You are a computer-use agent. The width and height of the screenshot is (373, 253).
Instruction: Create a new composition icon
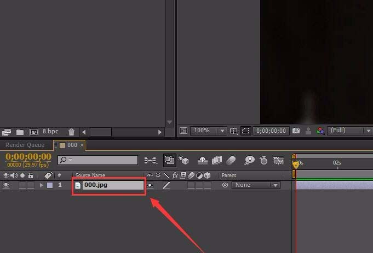34,132
